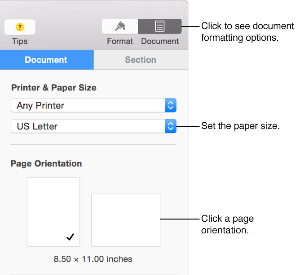Viewport: 300px width, 275px height.
Task: Click the 'Printer & Paper Size' heading
Action: click(54, 88)
